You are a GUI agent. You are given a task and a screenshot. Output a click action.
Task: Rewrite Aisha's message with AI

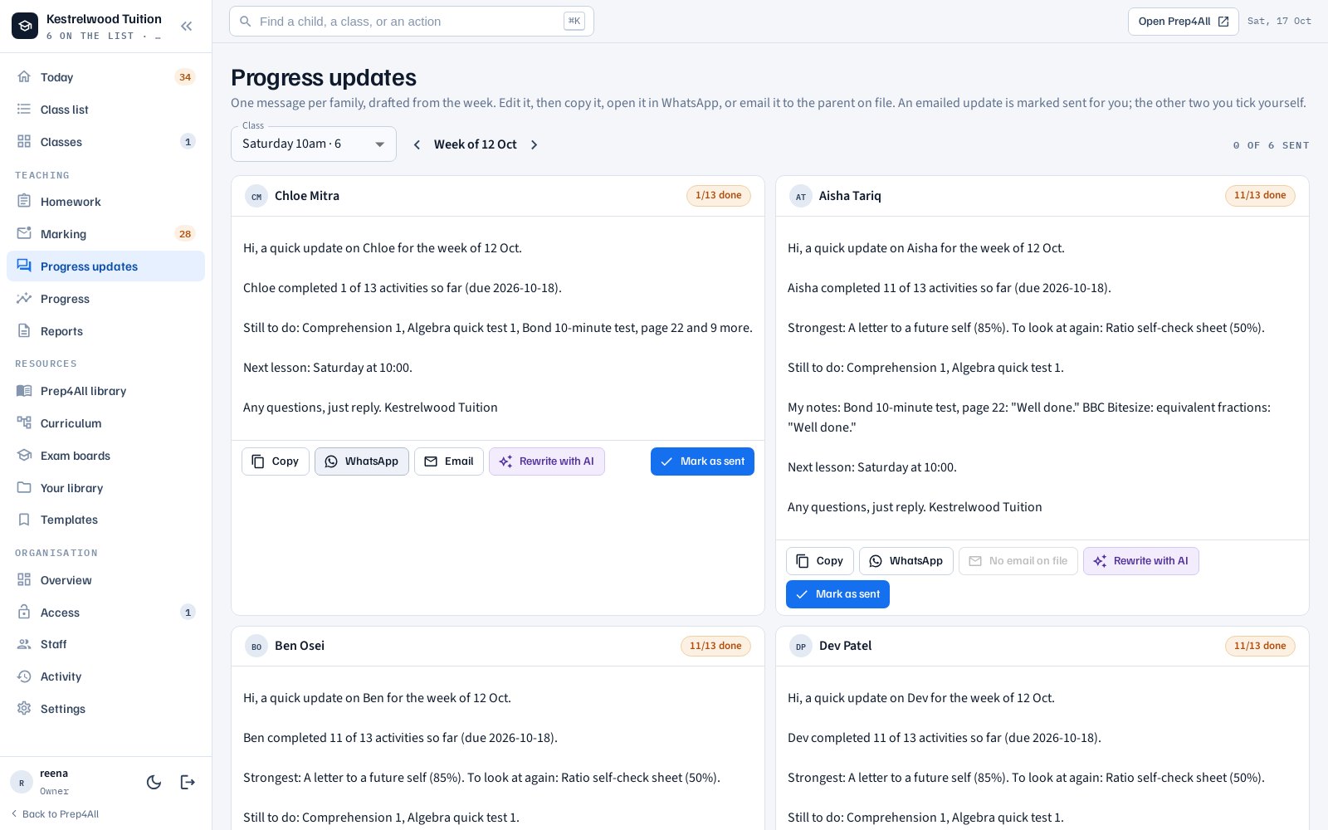[1141, 561]
